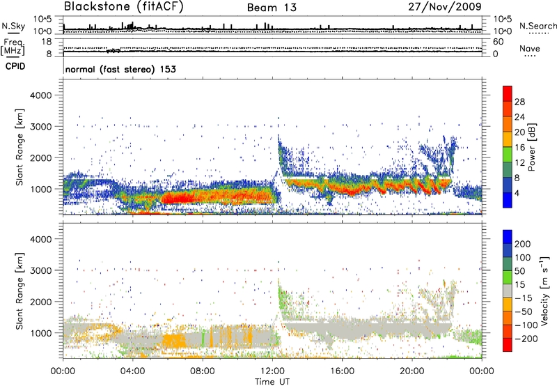Click the Slant Range label of power panel
This screenshot has height=386, width=557.
point(19,147)
